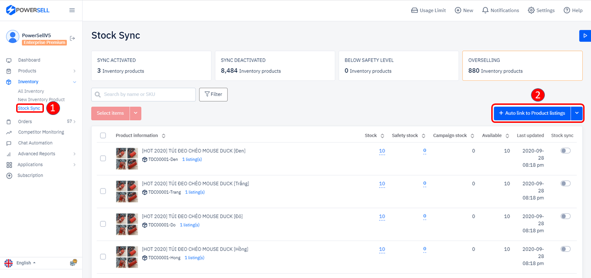Edit safety stock 0 for TDC00001-Trang
This screenshot has width=591, height=278.
click(x=425, y=183)
